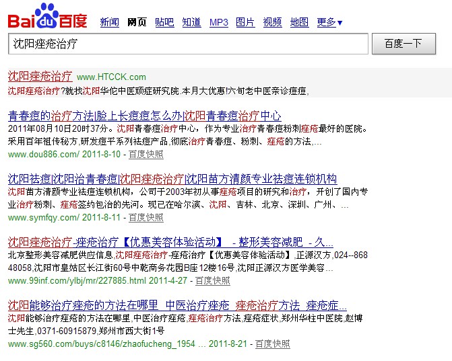This screenshot has height=361, width=452.
Task: View 百度快照 for symfqy.com result
Action: point(146,217)
